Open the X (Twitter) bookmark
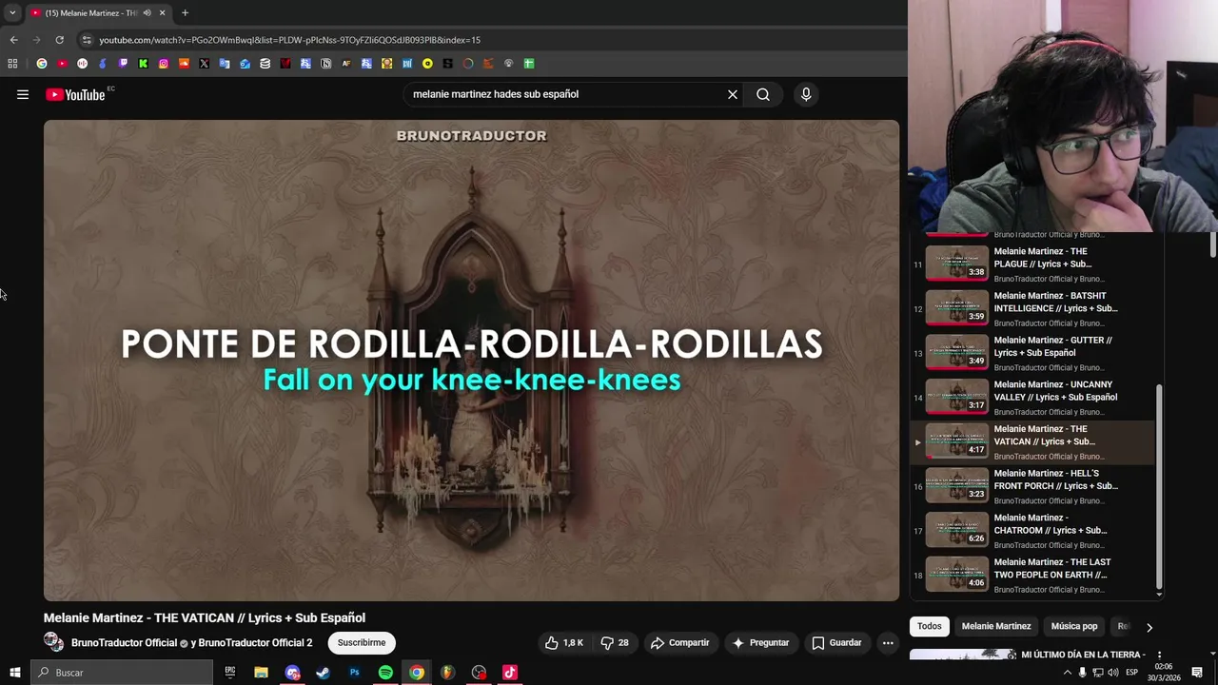Image resolution: width=1218 pixels, height=685 pixels. [x=204, y=64]
